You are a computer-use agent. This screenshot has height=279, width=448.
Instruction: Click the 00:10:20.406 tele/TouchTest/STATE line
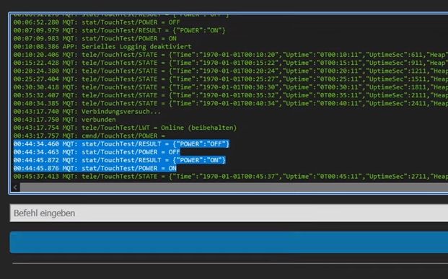pyautogui.click(x=231, y=55)
